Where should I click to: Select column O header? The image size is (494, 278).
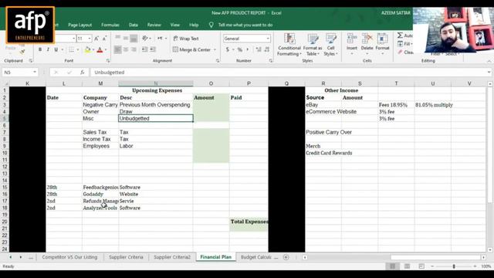click(x=211, y=83)
